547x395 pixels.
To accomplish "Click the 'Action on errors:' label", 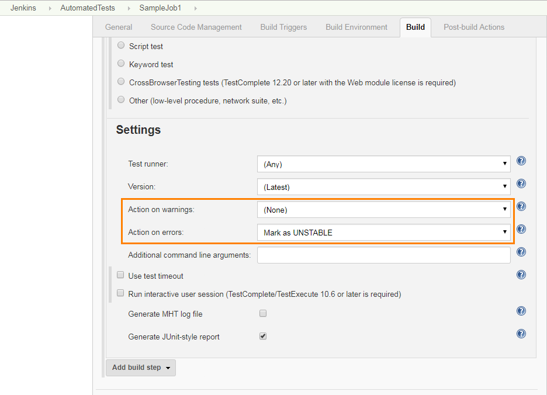I will click(x=156, y=233).
